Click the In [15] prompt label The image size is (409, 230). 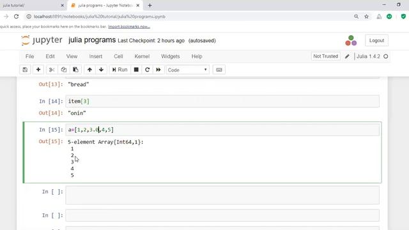click(x=51, y=130)
